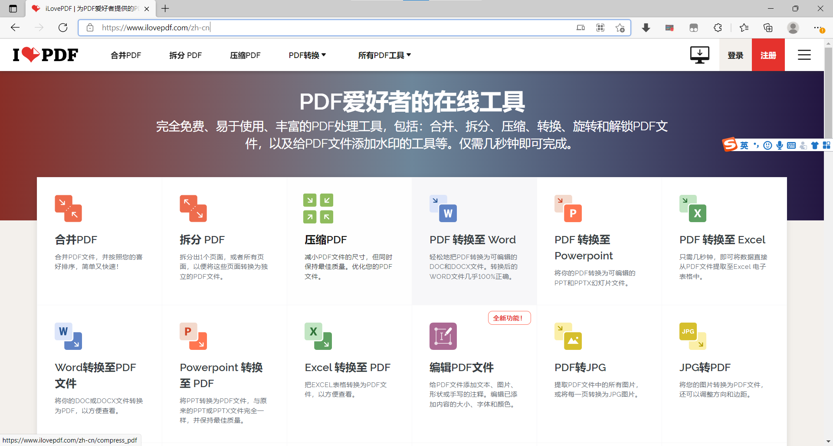Open the Sogou toolbox grid icon
Image resolution: width=833 pixels, height=446 pixels.
click(x=826, y=145)
